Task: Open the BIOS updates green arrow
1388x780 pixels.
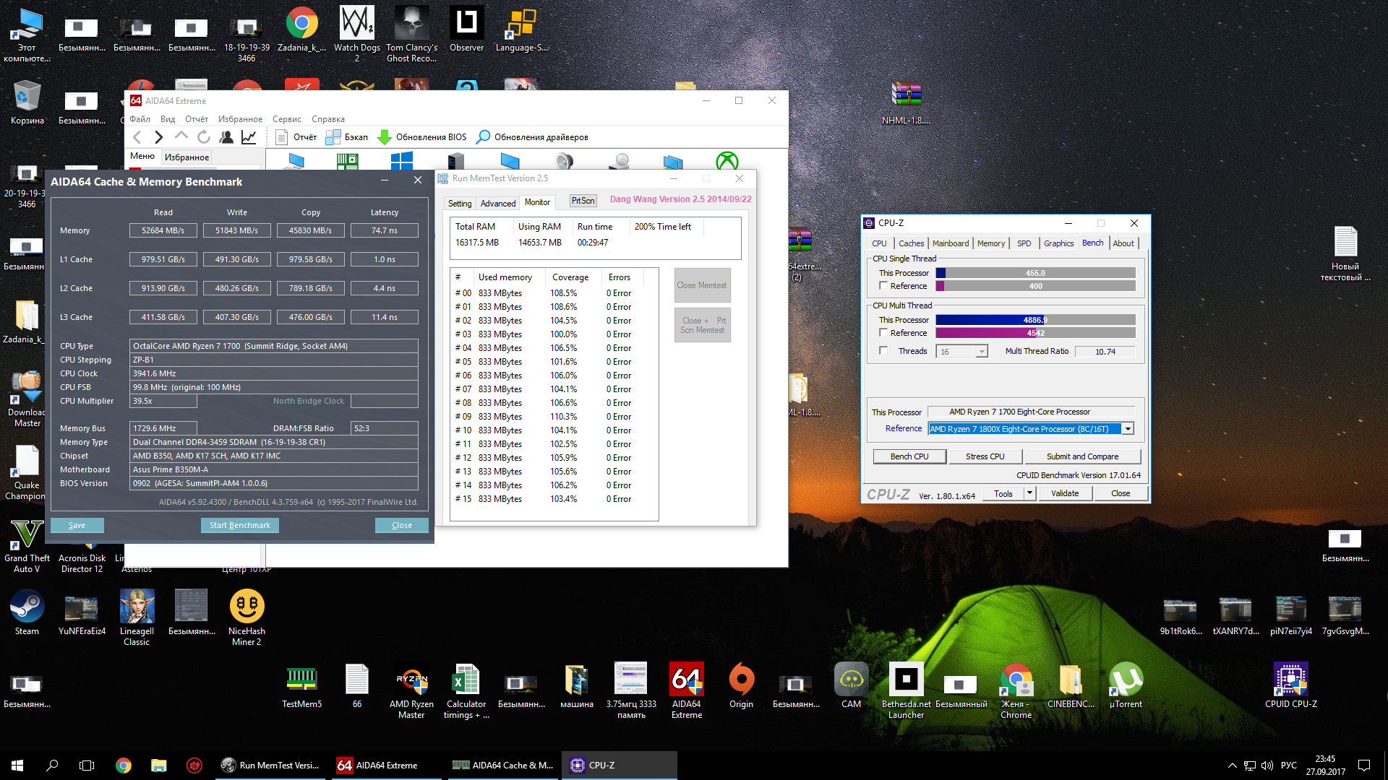Action: [x=385, y=137]
